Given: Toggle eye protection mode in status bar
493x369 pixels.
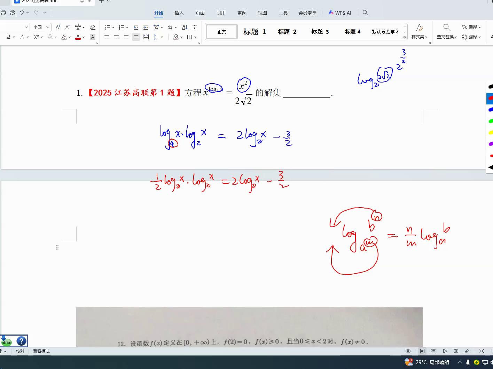Looking at the screenshot, I should [x=408, y=351].
